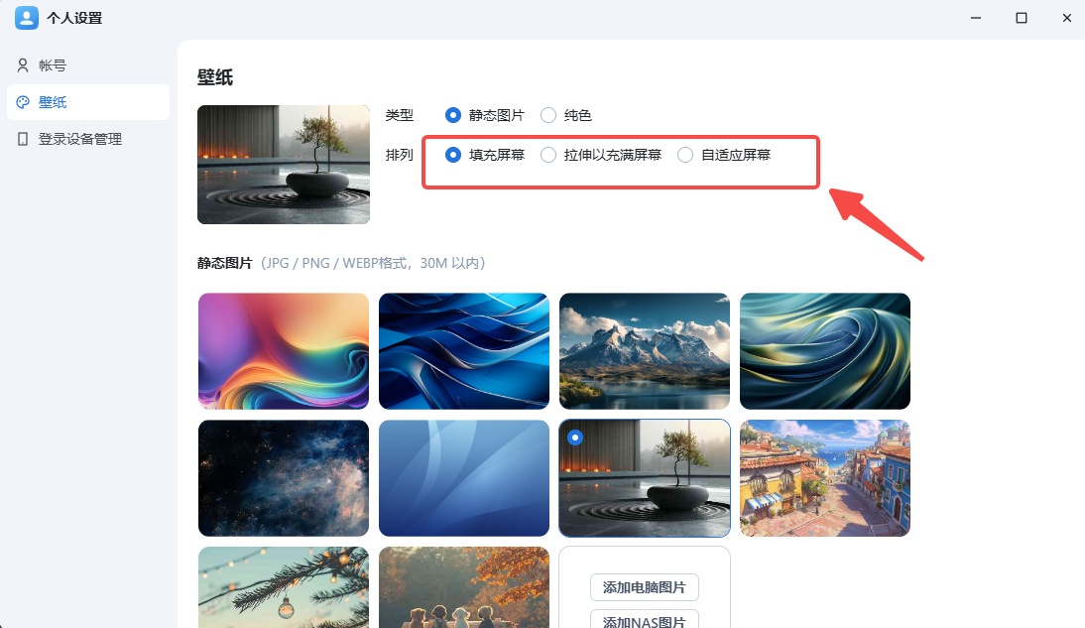Pick the teal and gold swirl wallpaper
This screenshot has width=1085, height=628.
click(825, 351)
